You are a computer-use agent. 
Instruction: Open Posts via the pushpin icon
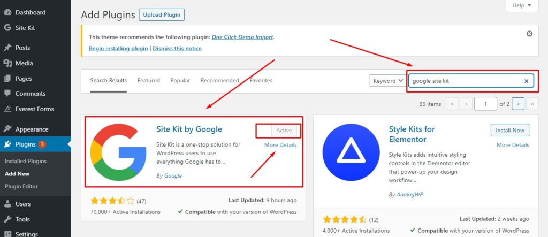click(7, 48)
